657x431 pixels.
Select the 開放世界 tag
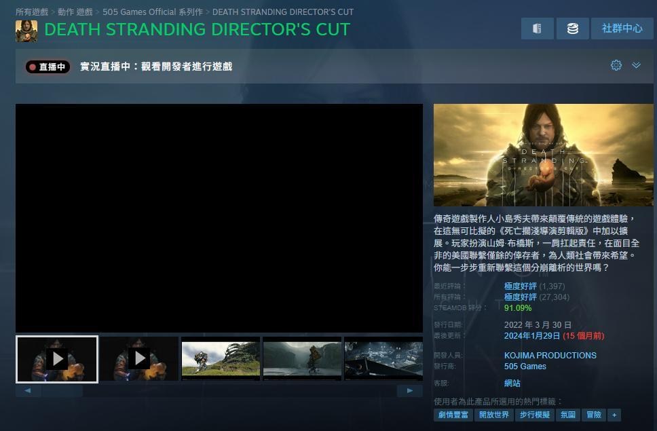493,415
